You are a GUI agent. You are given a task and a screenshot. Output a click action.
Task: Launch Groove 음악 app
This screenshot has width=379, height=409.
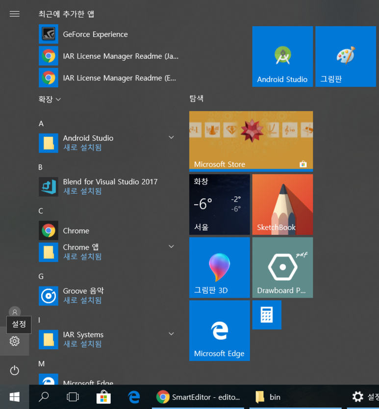pyautogui.click(x=109, y=296)
